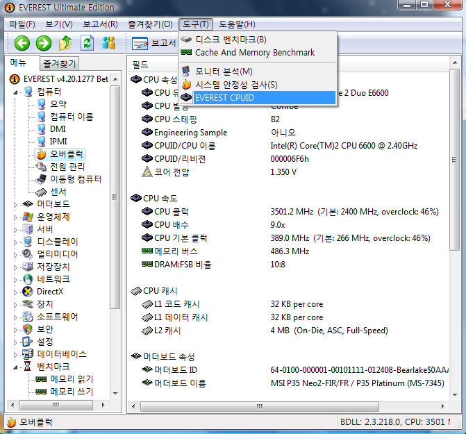Click the 오버클럭 flame icon in tree

click(x=41, y=154)
